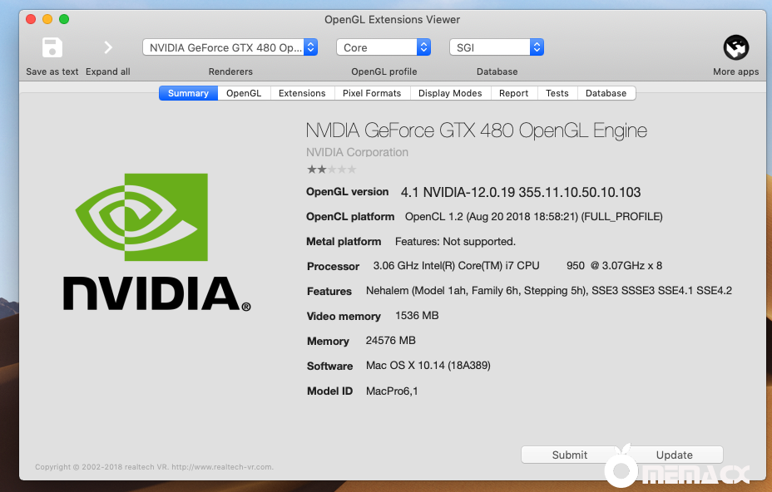Close the OpenGL Extensions Viewer window

31,19
